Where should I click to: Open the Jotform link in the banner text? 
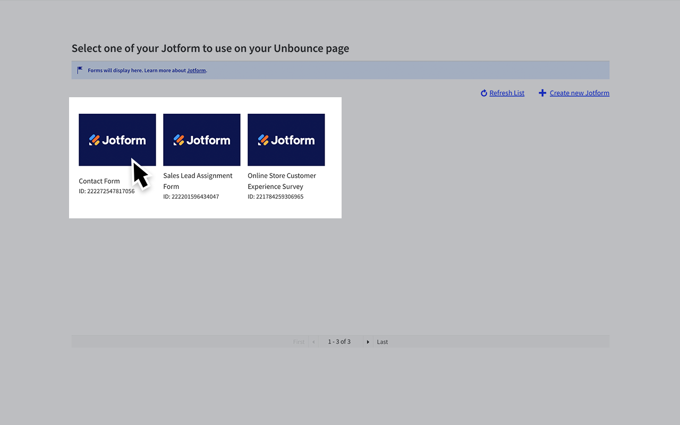click(196, 70)
